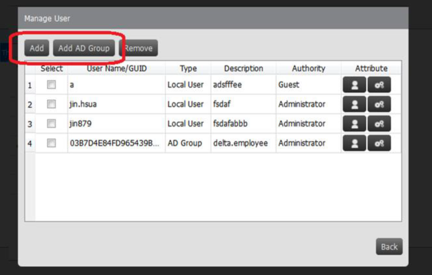Open user profile icon for user a
This screenshot has height=275, width=432.
pyautogui.click(x=354, y=84)
